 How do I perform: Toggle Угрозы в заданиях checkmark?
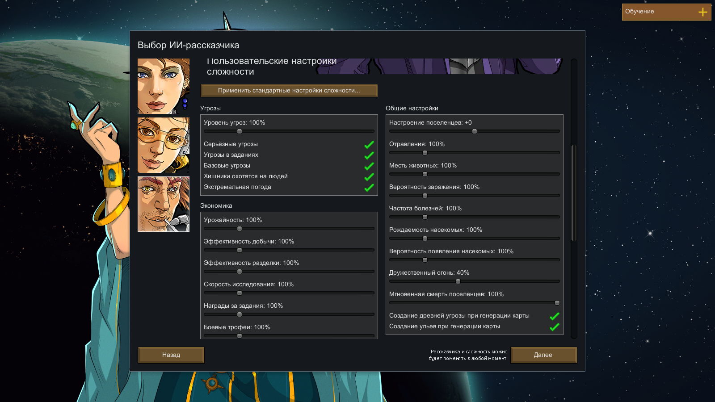tap(369, 155)
